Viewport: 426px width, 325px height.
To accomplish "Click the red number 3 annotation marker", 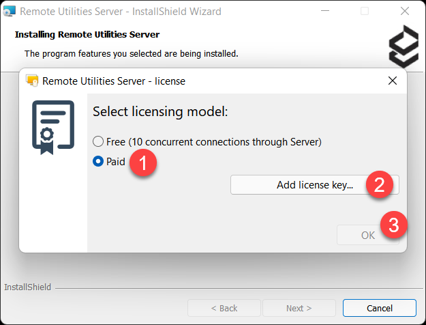I will click(394, 225).
